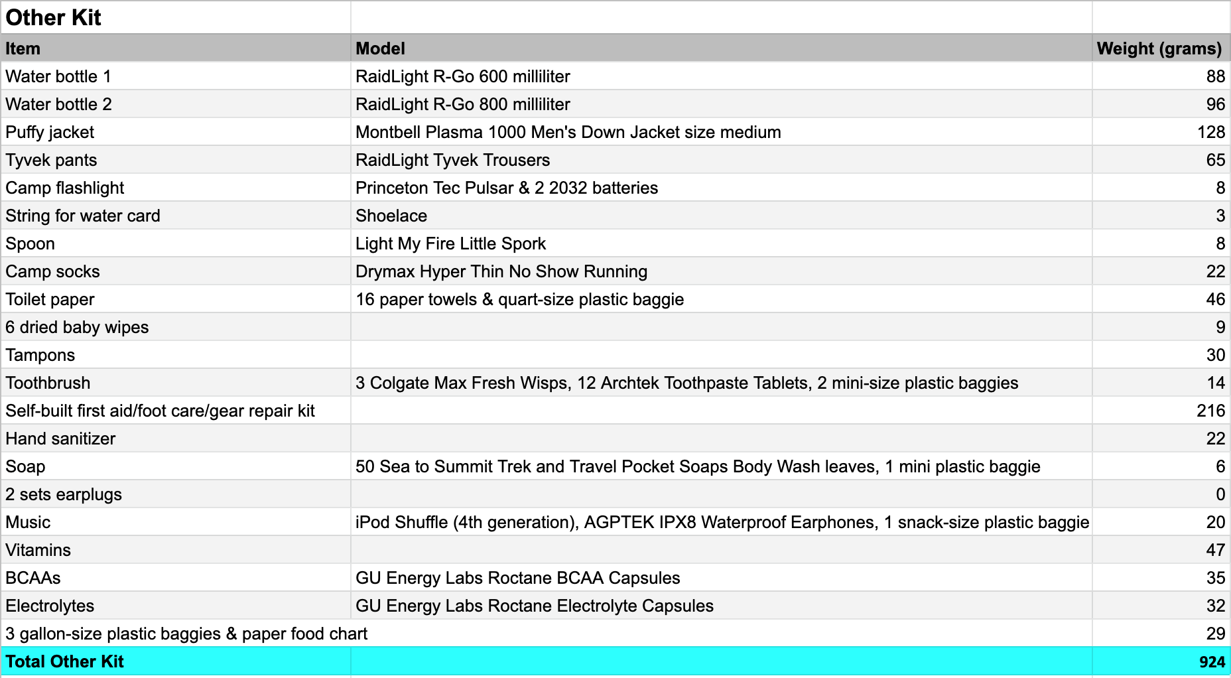Select the Colgate Max Fresh Wisps cell
This screenshot has width=1231, height=678.
[x=721, y=383]
